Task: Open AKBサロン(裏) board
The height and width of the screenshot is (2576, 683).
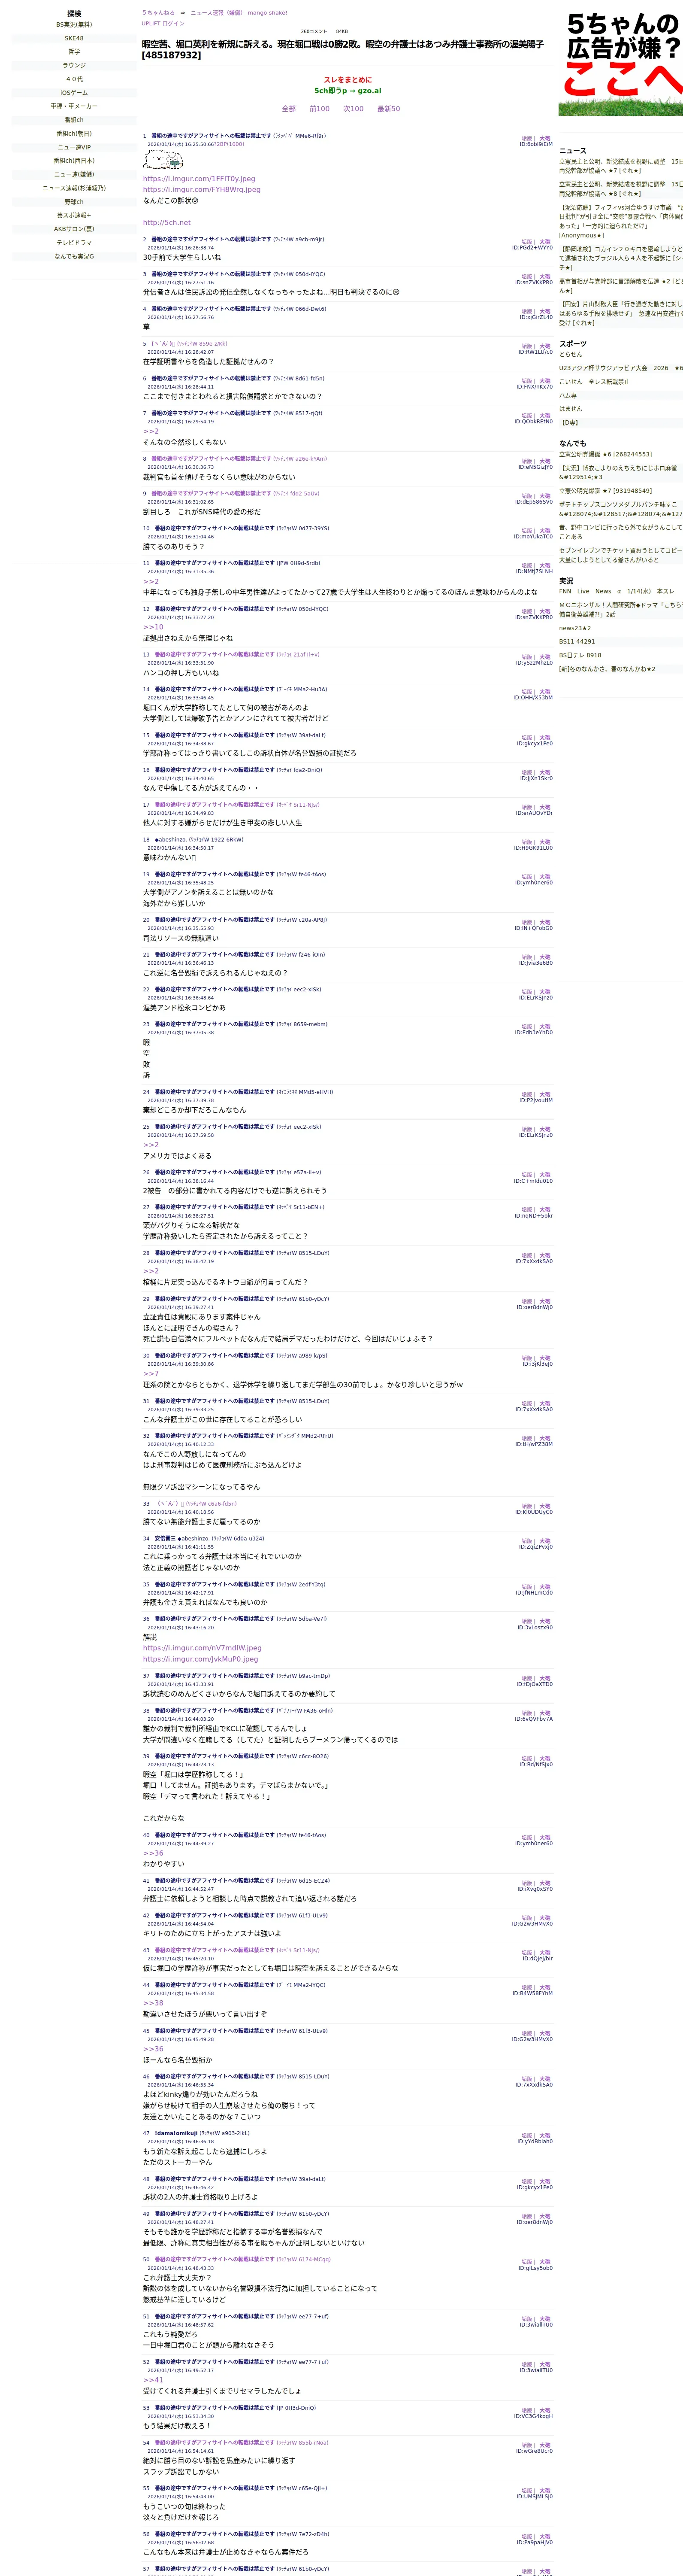Action: pos(74,229)
